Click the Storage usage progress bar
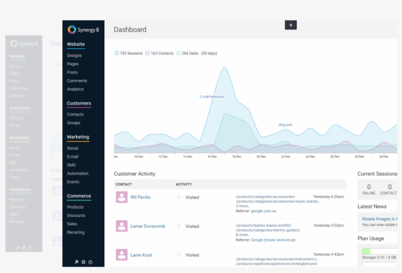 380,251
